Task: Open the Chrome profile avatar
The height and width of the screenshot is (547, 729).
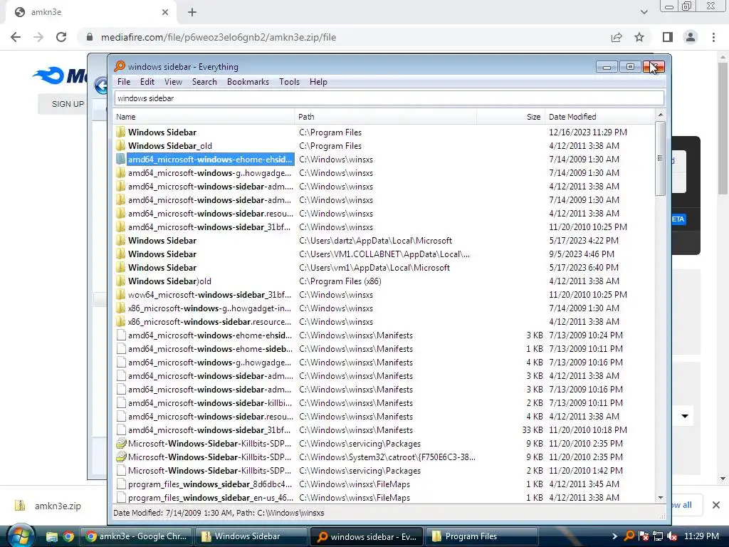Action: click(691, 37)
